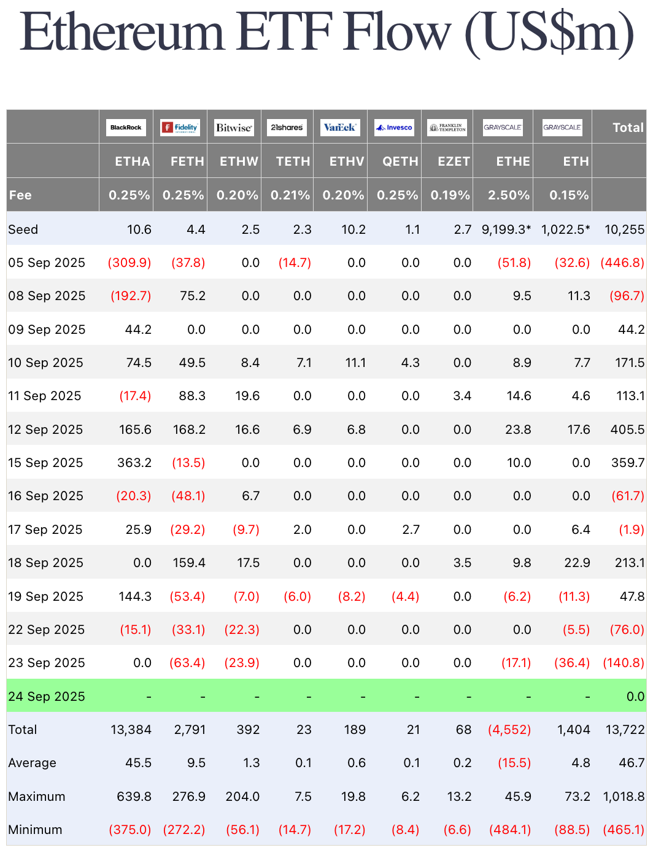Screen dimensions: 653x853
Task: Select the ETHA ticker header
Action: (133, 161)
